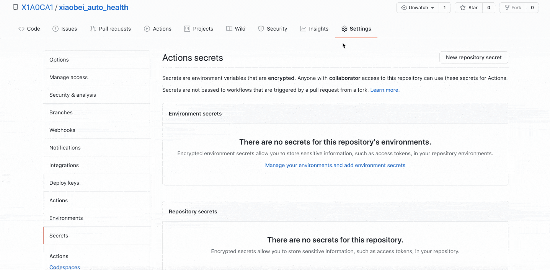550x270 pixels.
Task: Open the Settings tab
Action: (356, 29)
